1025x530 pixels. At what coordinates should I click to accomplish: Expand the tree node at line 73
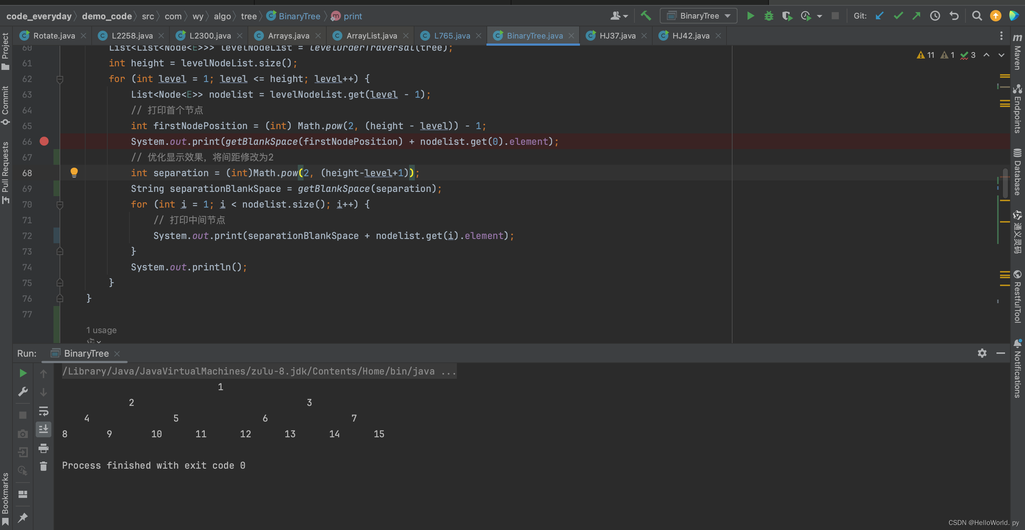pos(61,251)
